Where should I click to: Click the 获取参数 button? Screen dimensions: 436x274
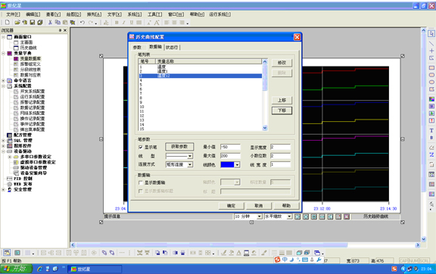(179, 147)
